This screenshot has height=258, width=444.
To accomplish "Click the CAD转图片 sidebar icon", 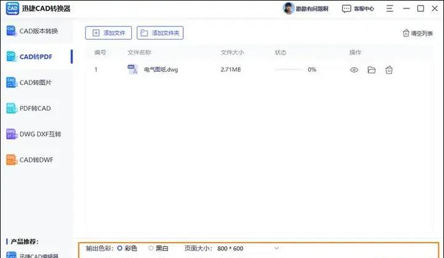I will coord(11,83).
